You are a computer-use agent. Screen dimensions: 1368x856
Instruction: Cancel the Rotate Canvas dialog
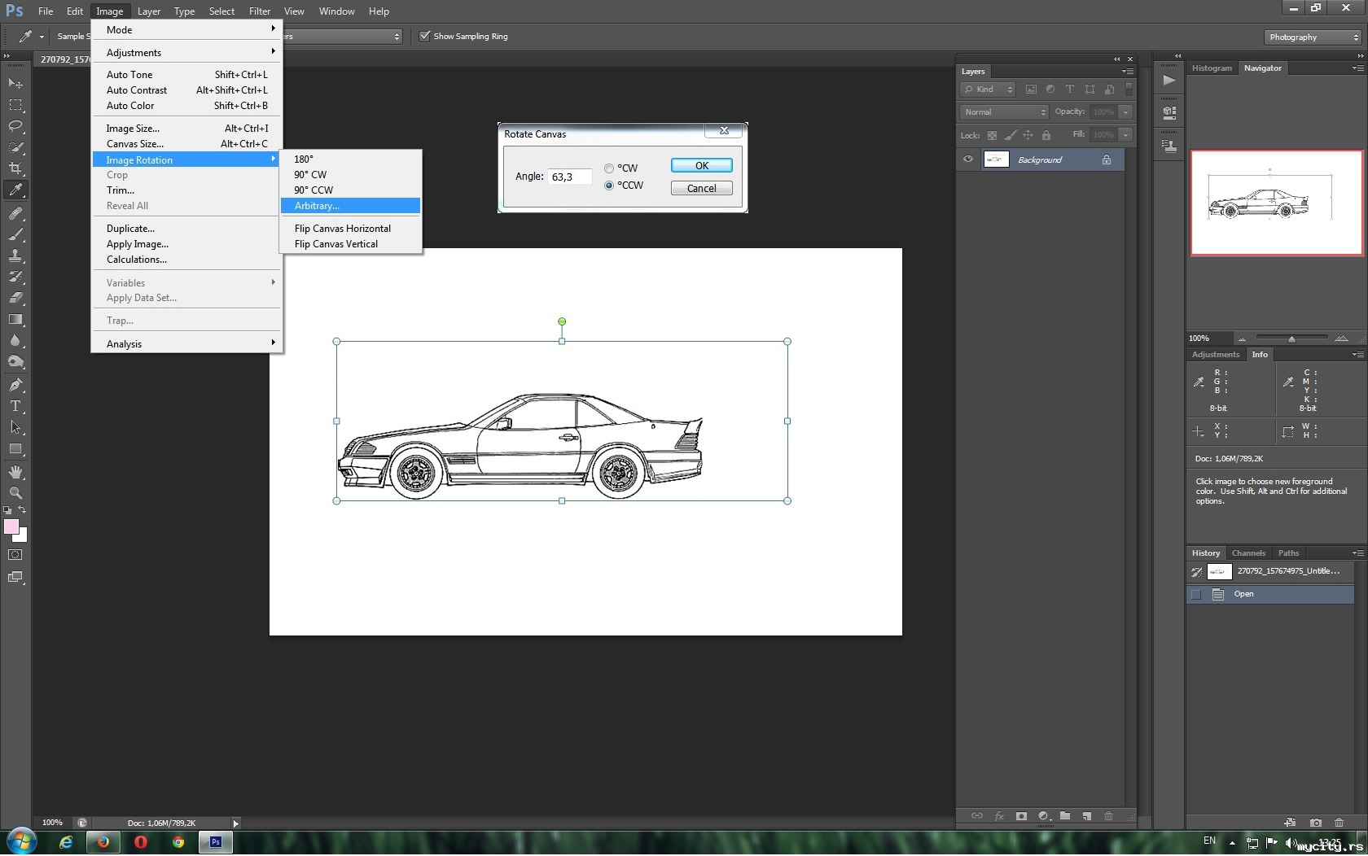coord(701,188)
